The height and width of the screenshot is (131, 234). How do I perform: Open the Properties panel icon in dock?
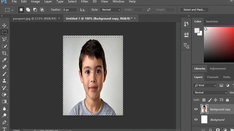pos(186,35)
